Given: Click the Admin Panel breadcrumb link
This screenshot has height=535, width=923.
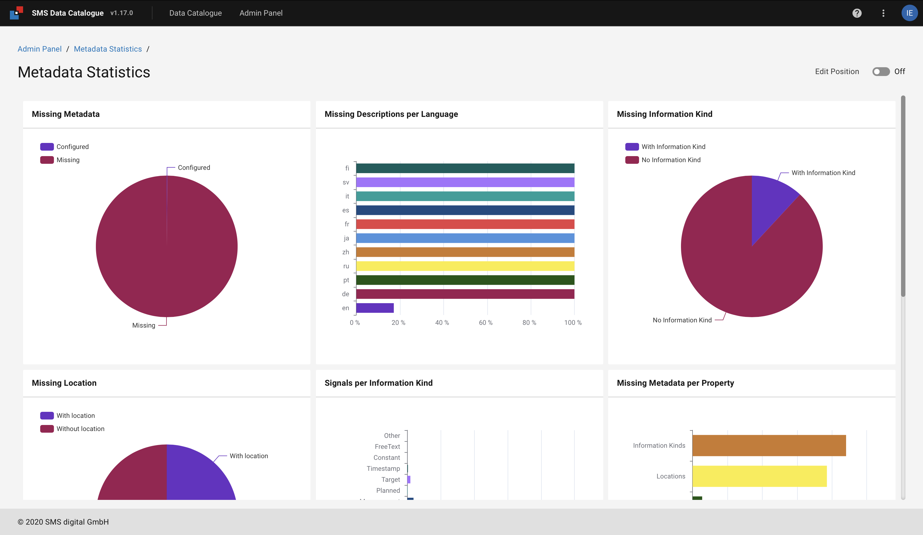Looking at the screenshot, I should click(40, 49).
